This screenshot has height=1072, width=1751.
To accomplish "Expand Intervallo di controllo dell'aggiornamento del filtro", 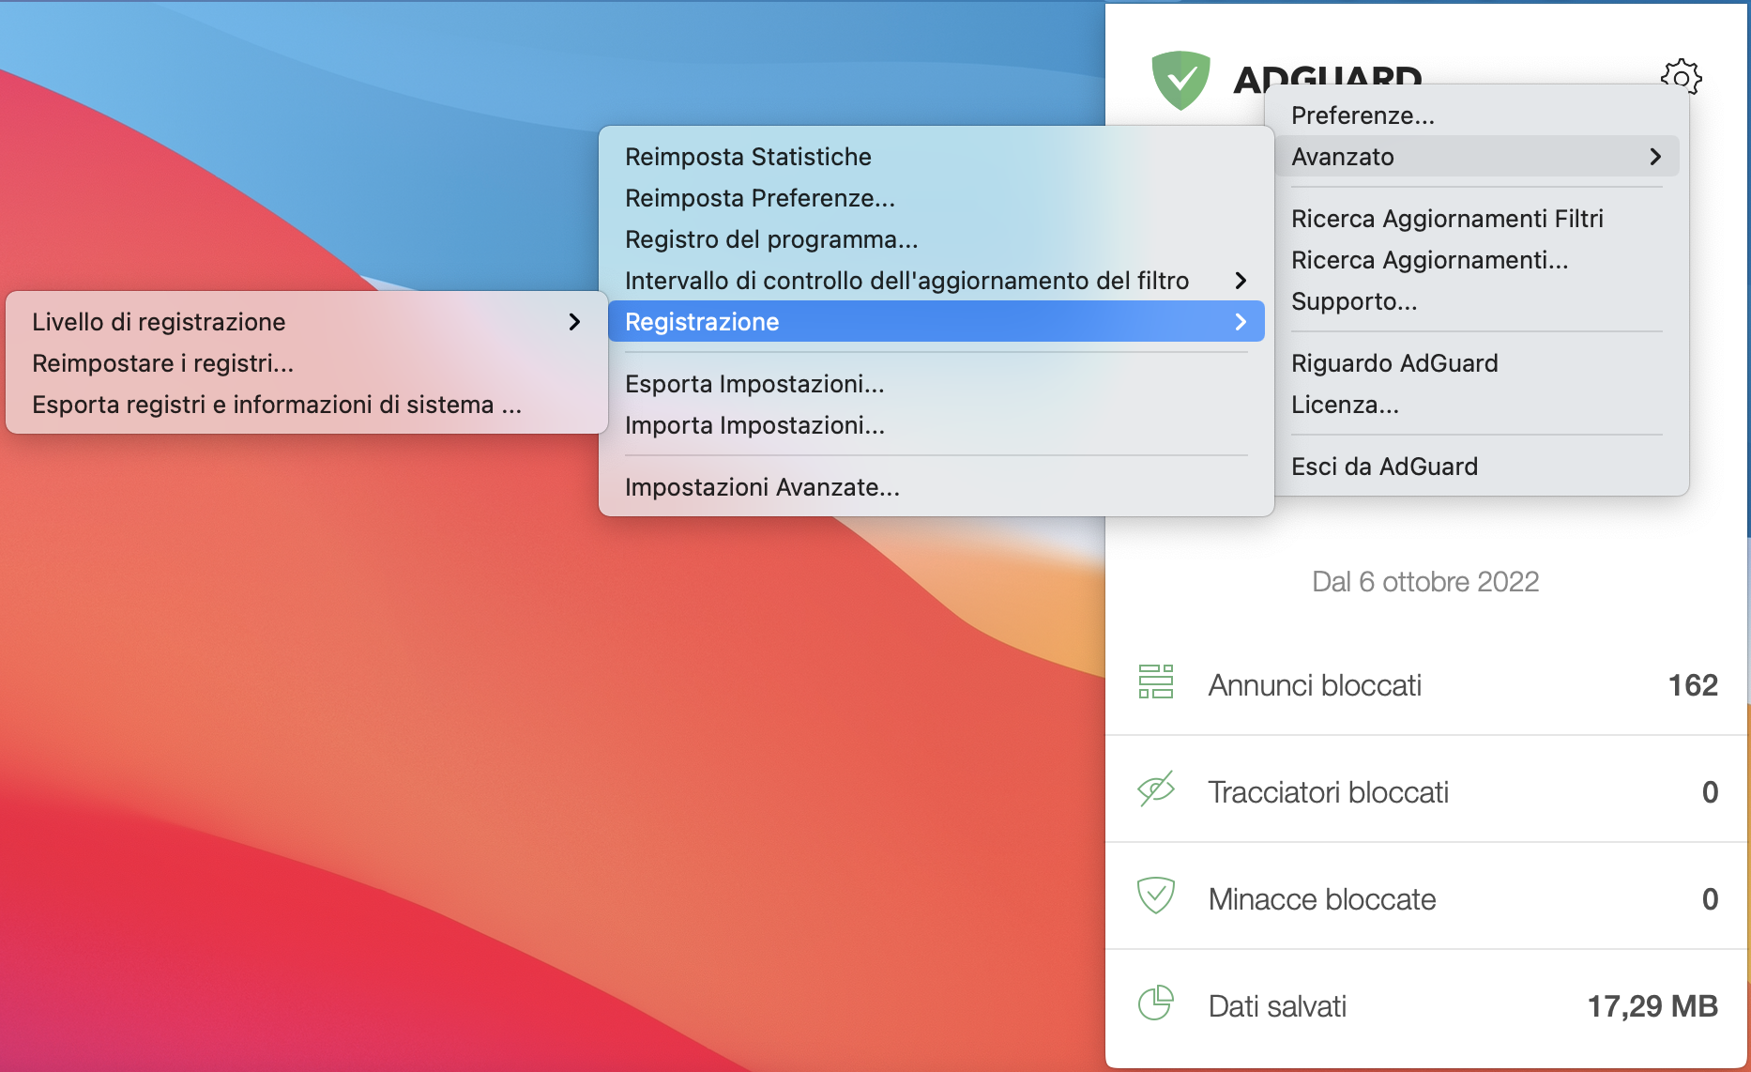I will coord(936,281).
